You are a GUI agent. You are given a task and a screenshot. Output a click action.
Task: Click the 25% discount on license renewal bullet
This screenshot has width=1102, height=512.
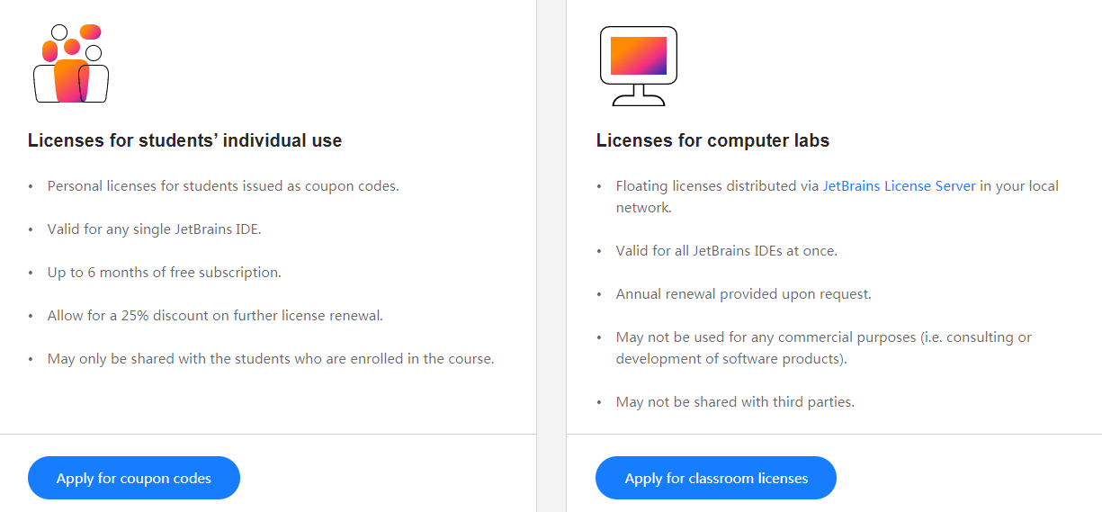(215, 316)
